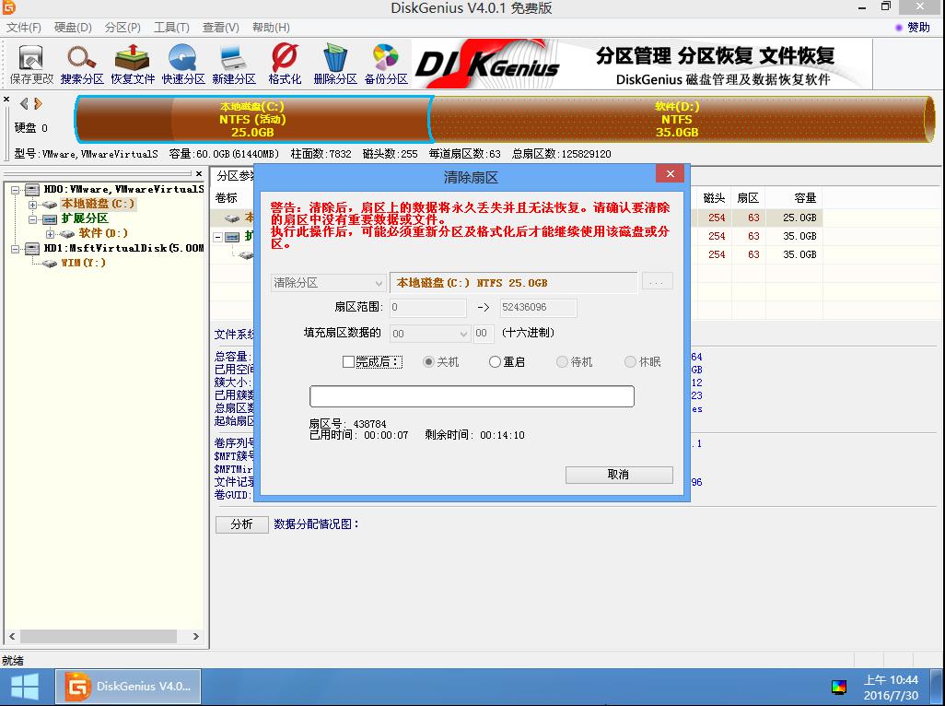Select the 重启 radio button
Screen dimensions: 945x706
pyautogui.click(x=496, y=361)
